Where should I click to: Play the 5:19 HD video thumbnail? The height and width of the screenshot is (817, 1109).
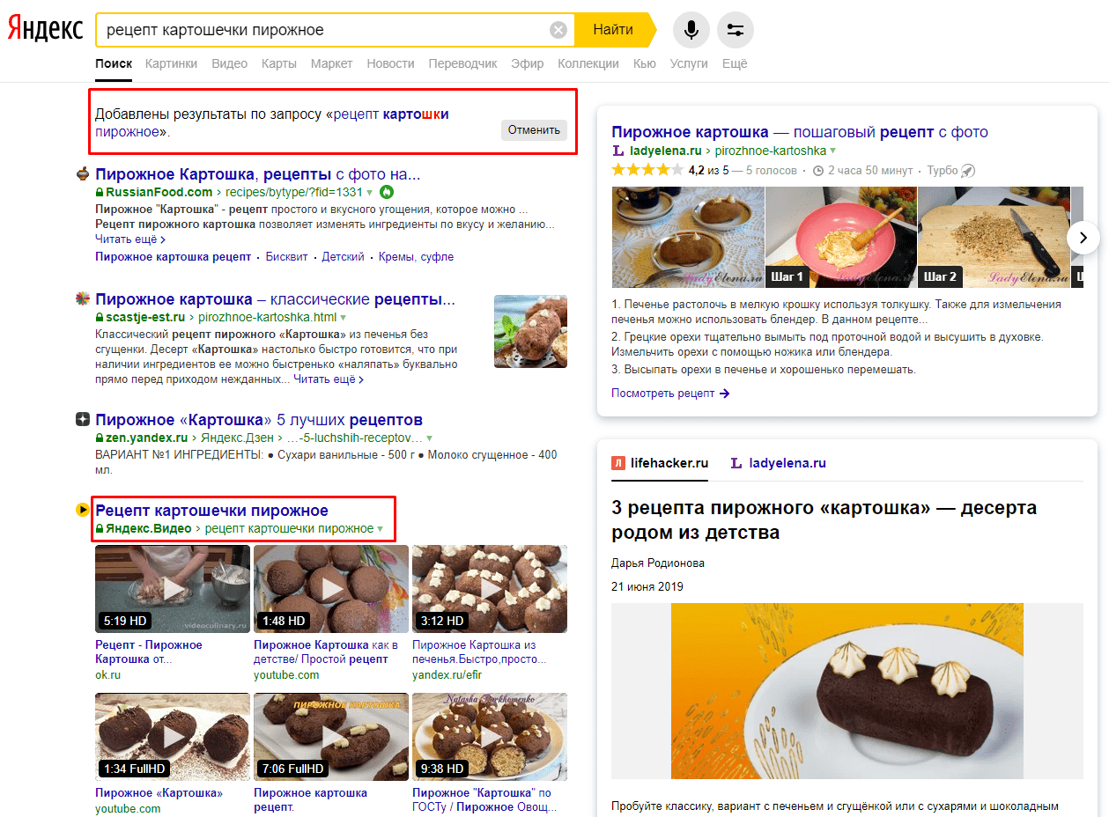click(173, 589)
